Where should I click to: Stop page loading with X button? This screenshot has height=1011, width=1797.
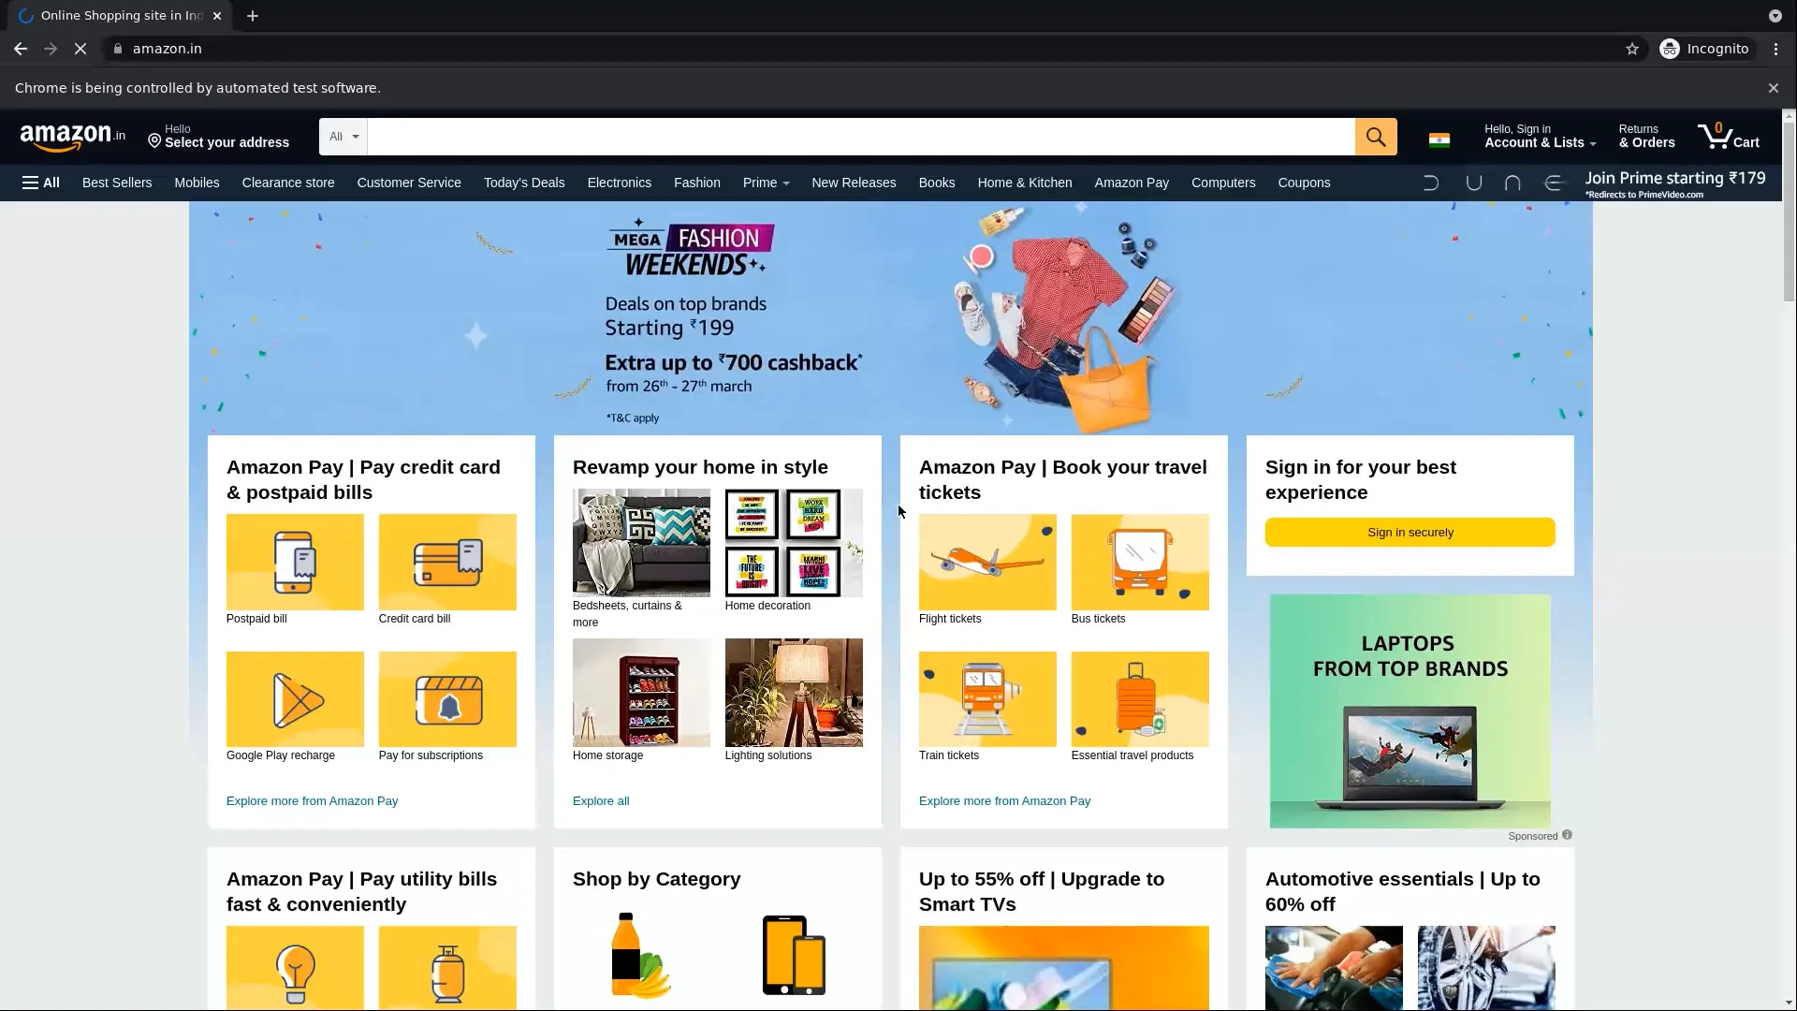[80, 49]
